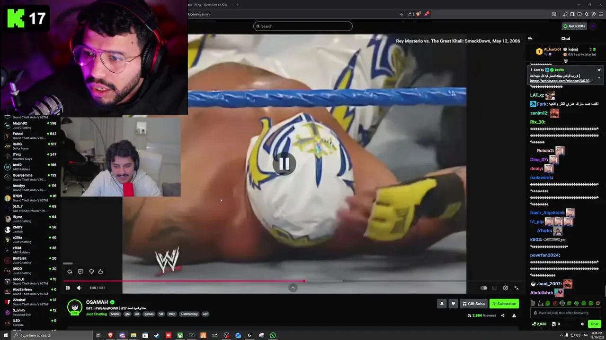The image size is (606, 340).
Task: Open Majah92 channel in sidebar
Action: pos(29,125)
